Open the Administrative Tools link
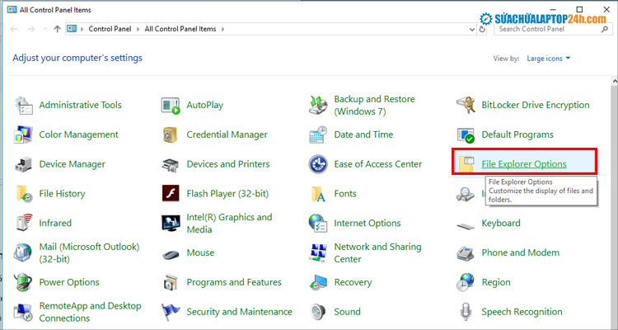Viewport: 618px width, 330px height. coord(81,105)
